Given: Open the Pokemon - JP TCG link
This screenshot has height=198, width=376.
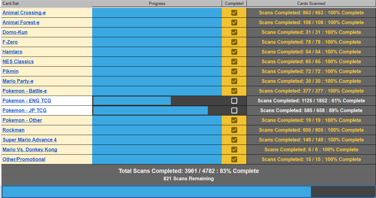Looking at the screenshot, I should pos(24,110).
